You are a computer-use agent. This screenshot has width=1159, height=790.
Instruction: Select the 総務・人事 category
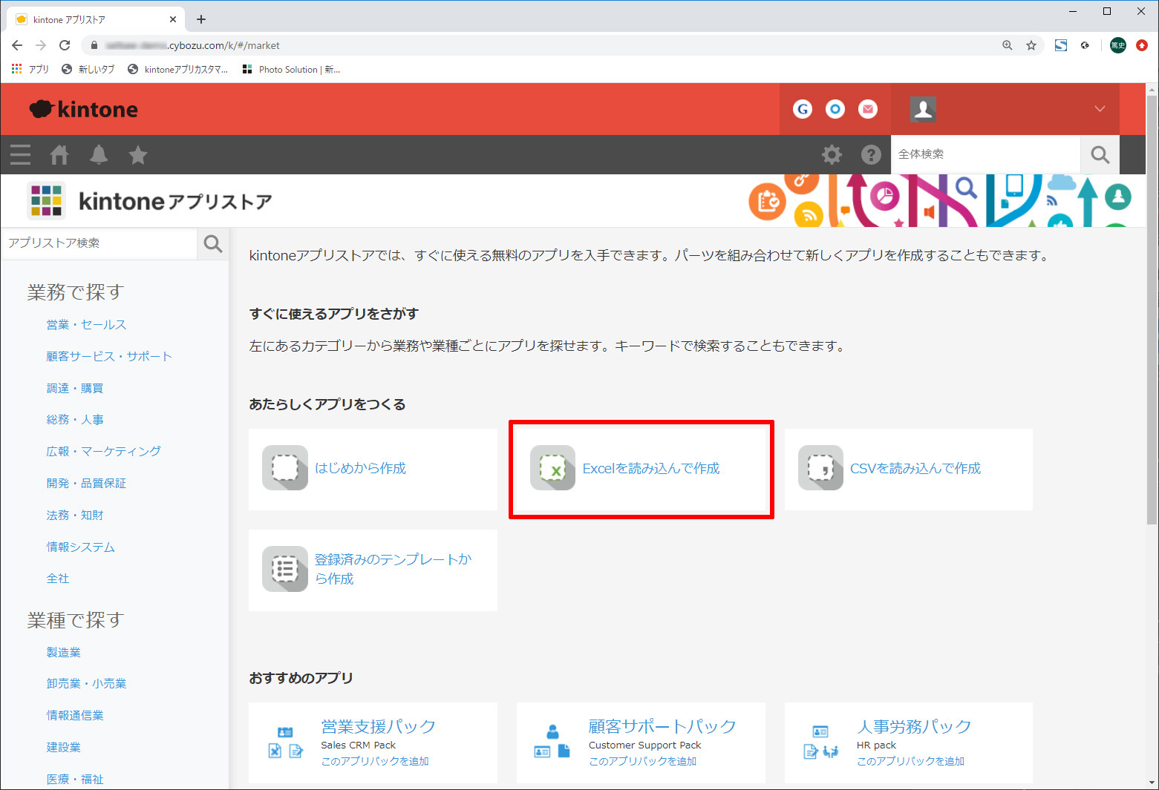point(75,420)
